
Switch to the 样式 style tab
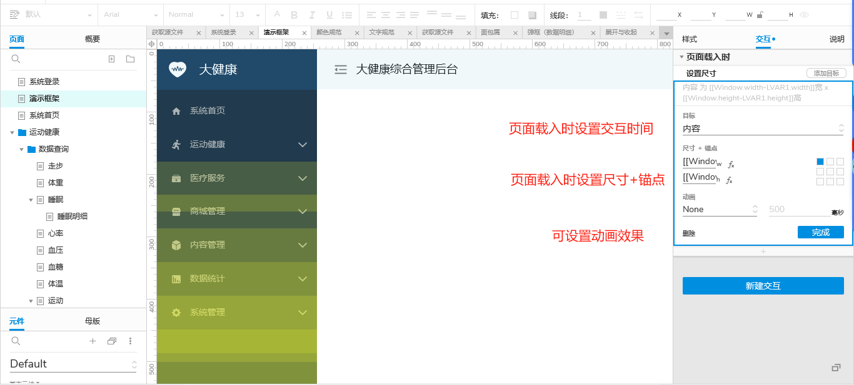690,39
